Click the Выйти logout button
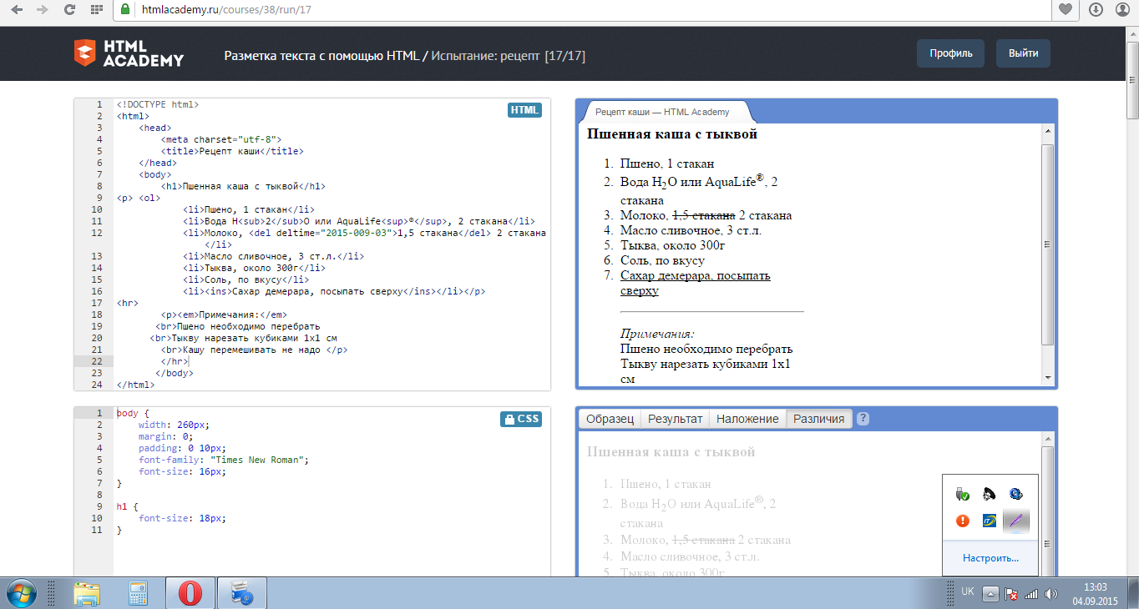The image size is (1139, 609). (x=1023, y=53)
